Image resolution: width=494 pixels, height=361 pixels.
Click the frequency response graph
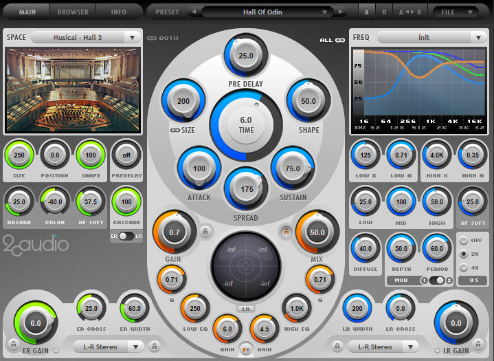coord(419,91)
